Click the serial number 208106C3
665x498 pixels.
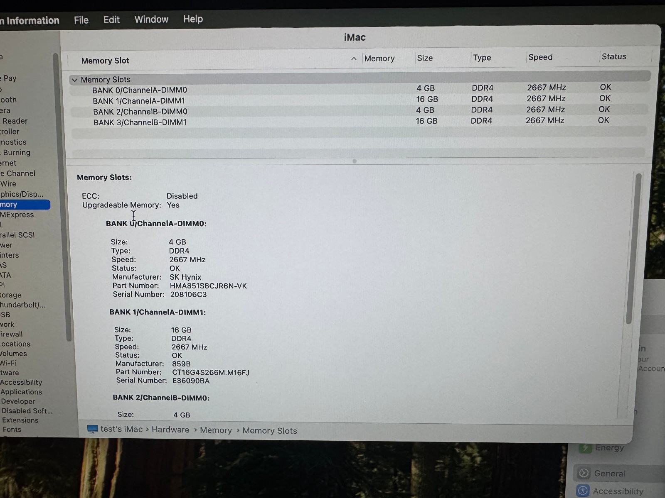[188, 295]
